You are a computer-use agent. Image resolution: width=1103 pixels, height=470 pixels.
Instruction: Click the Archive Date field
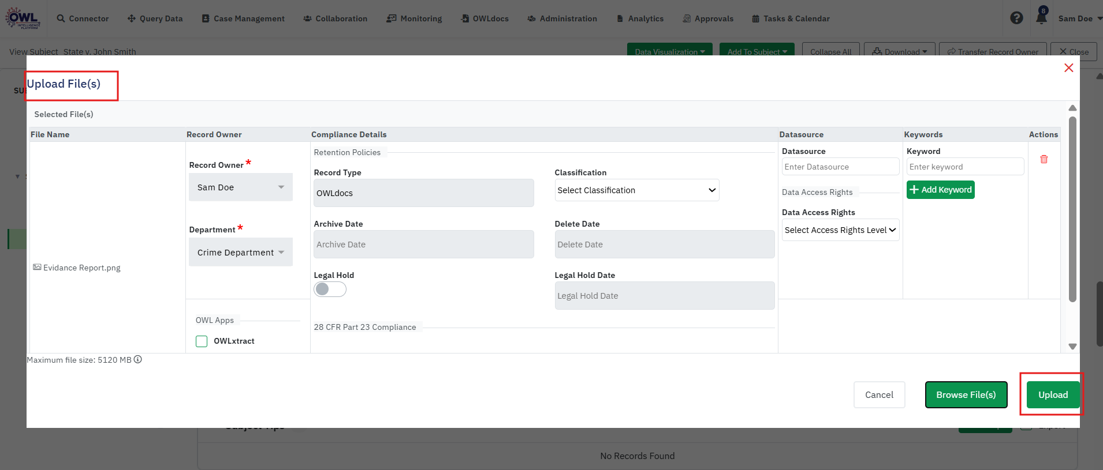[x=423, y=245]
